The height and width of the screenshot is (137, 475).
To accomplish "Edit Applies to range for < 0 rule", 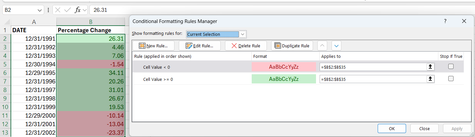I will coord(373,67).
